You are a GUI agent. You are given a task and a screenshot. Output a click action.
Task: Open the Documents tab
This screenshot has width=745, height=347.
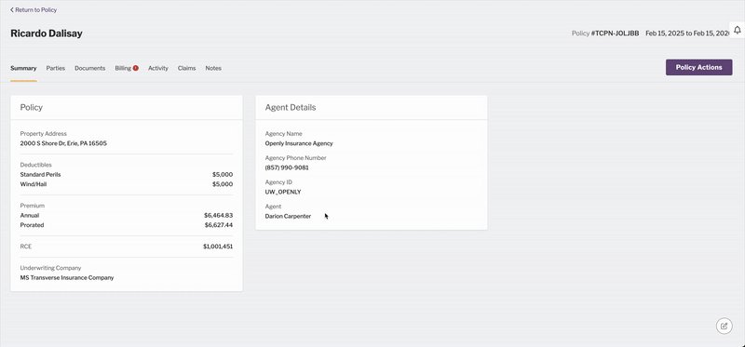tap(89, 68)
